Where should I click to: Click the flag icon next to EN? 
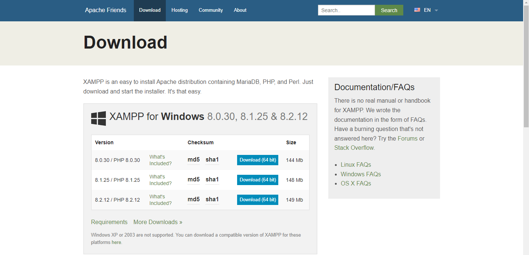tap(417, 10)
